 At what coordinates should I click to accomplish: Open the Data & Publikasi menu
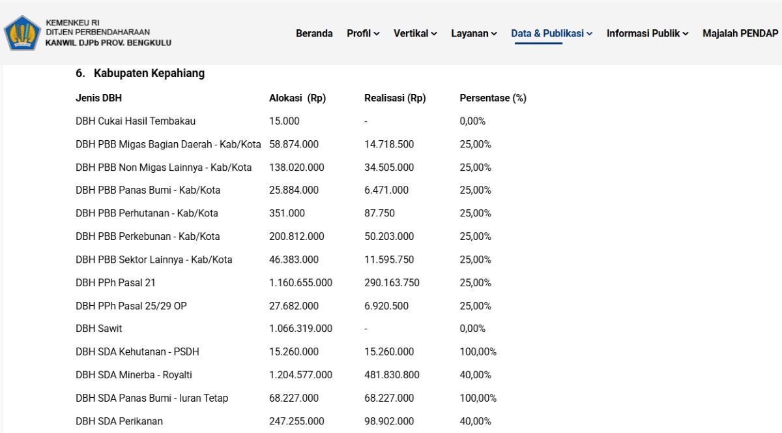pyautogui.click(x=552, y=33)
